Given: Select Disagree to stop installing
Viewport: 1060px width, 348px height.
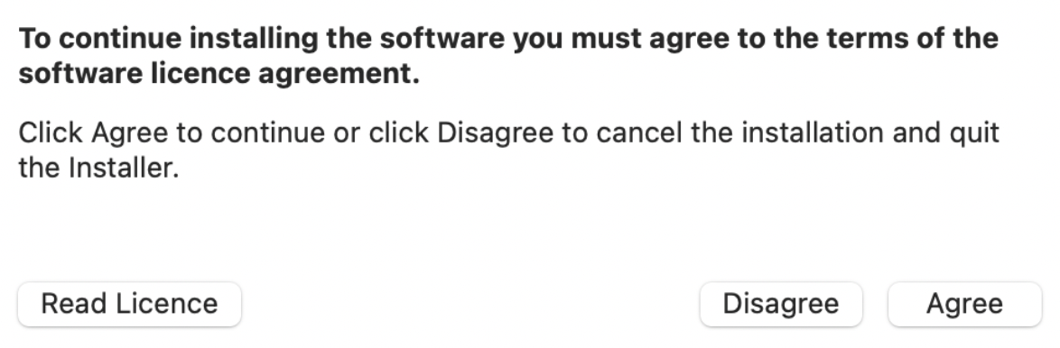Looking at the screenshot, I should 781,304.
